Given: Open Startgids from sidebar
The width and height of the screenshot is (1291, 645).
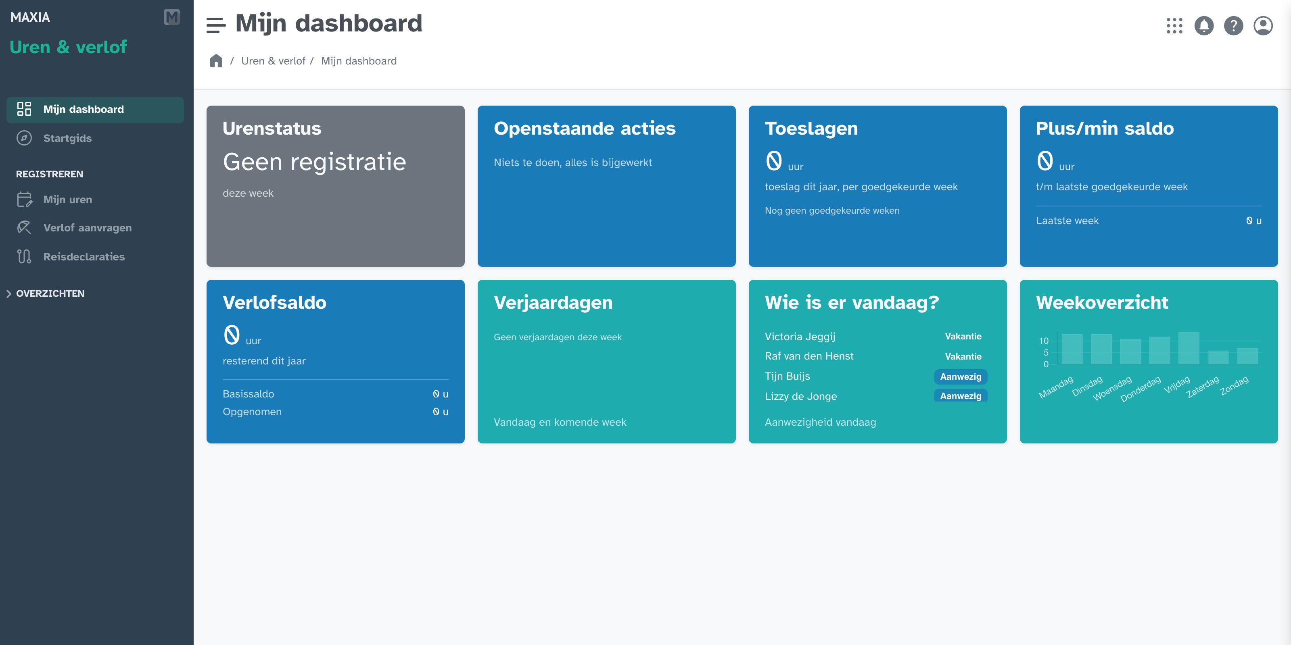Looking at the screenshot, I should pyautogui.click(x=95, y=138).
